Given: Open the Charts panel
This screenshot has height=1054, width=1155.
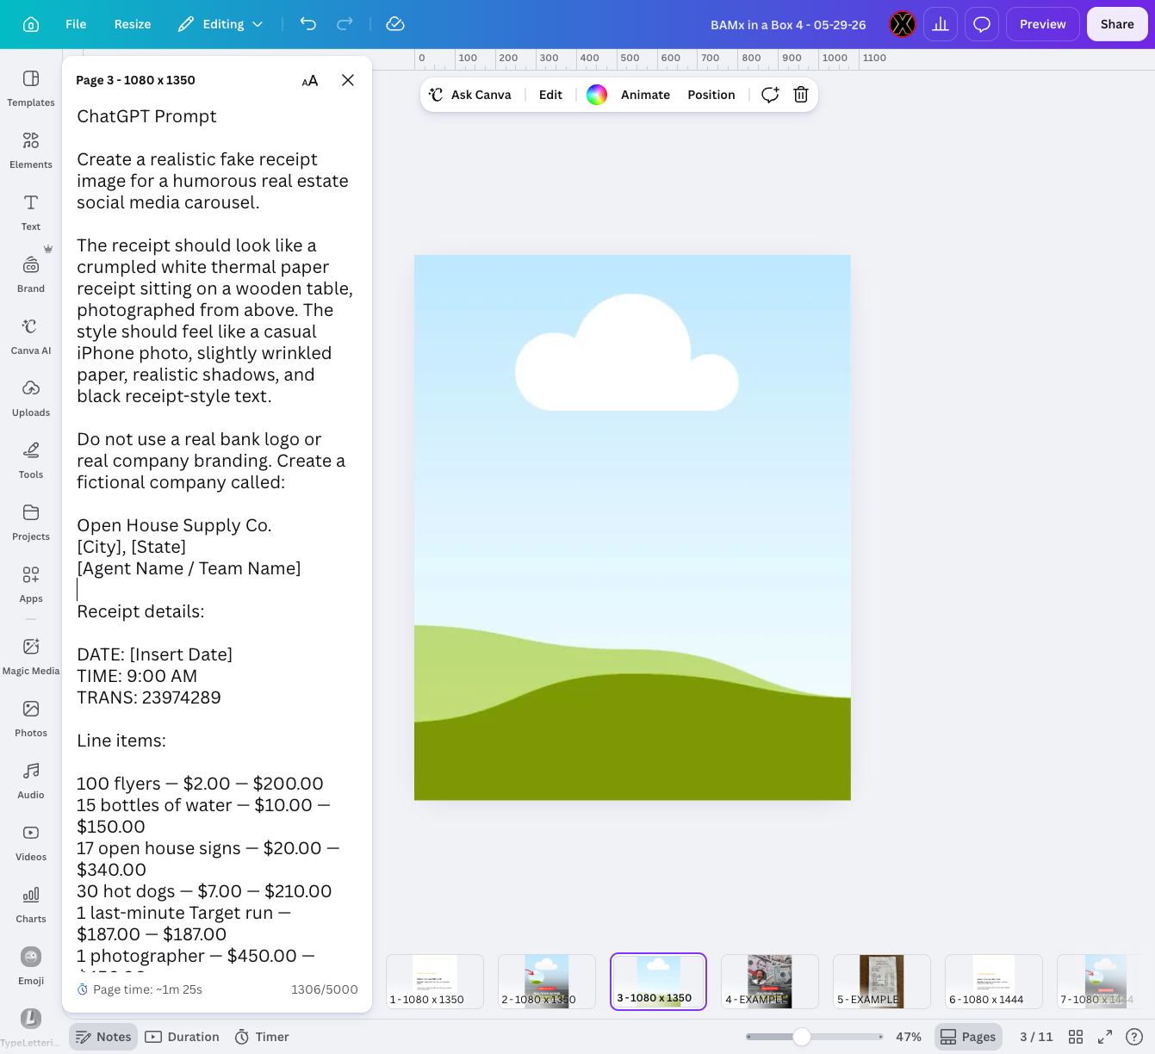Looking at the screenshot, I should click(x=31, y=905).
